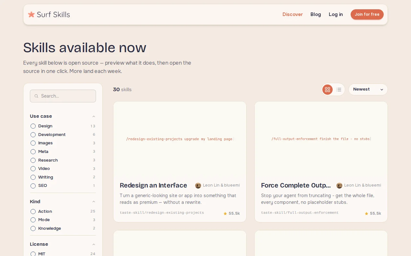Click the author avatar on Redesign an Interface card
411x256 pixels.
pyautogui.click(x=198, y=185)
